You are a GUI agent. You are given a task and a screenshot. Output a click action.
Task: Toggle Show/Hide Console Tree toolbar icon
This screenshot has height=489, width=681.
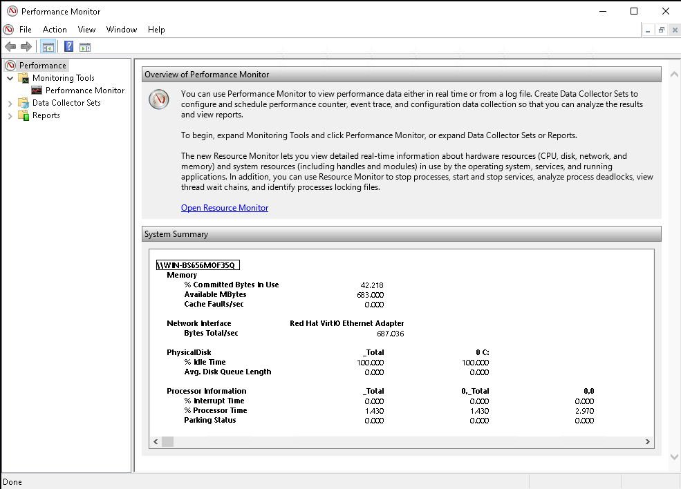48,46
